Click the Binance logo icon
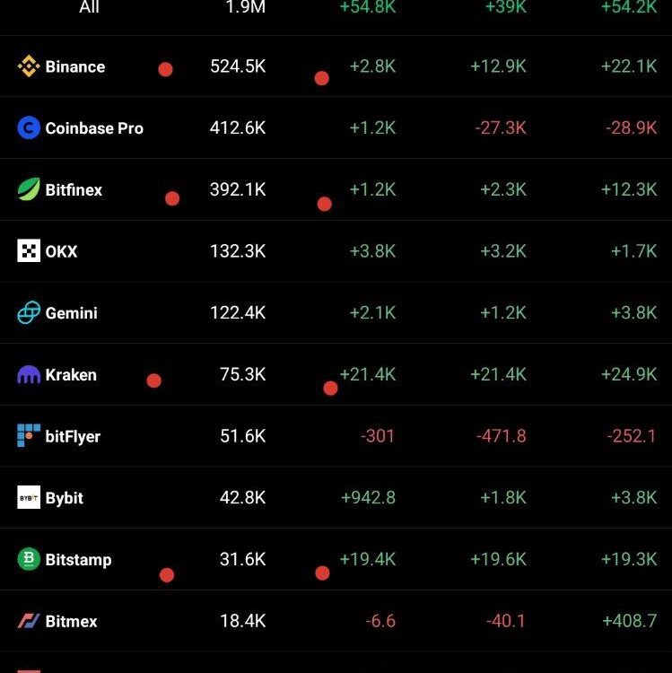 pyautogui.click(x=29, y=66)
